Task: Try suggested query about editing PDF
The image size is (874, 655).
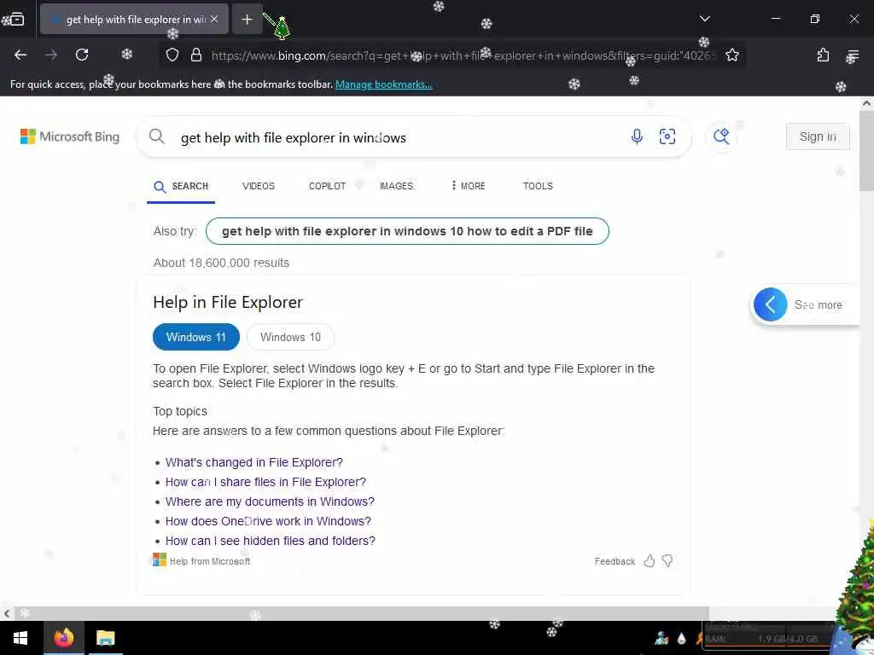Action: pos(407,231)
